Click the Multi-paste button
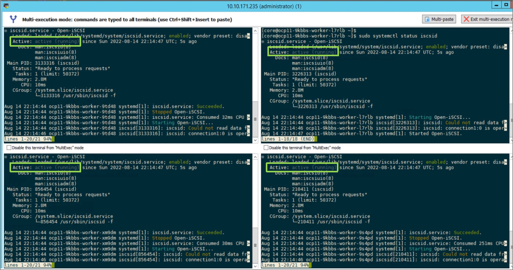 pyautogui.click(x=439, y=19)
